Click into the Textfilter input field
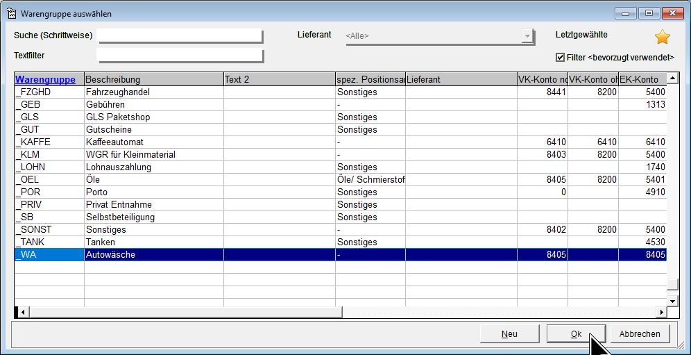Screen dimensions: 691x355 click(180, 55)
